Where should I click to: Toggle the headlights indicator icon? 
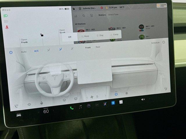[x=6, y=16]
